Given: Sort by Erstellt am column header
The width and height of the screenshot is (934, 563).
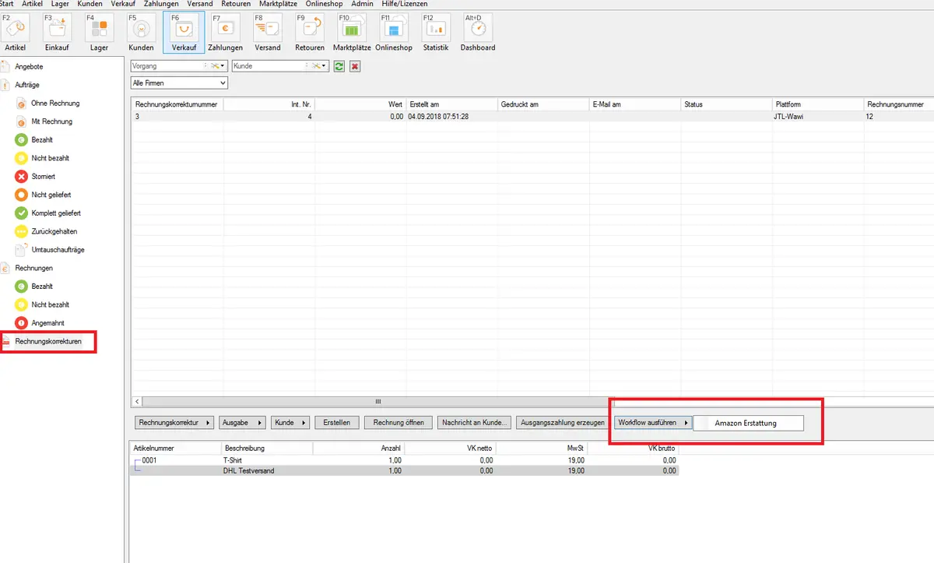Looking at the screenshot, I should point(451,104).
